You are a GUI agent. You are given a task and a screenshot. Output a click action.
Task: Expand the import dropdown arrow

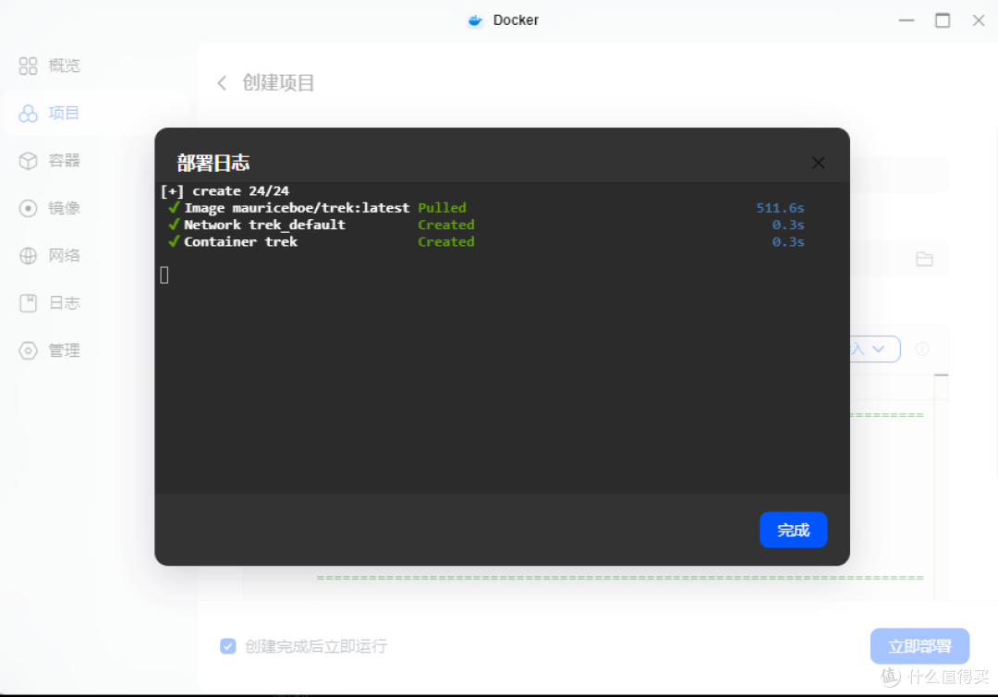tap(879, 348)
